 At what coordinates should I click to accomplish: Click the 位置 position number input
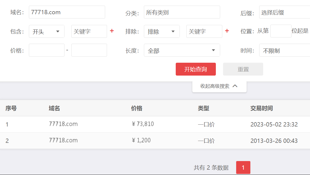click(x=281, y=31)
